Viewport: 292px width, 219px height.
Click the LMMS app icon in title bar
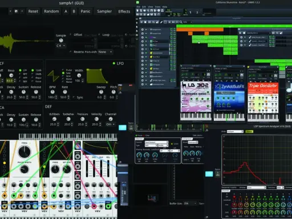(x=137, y=2)
